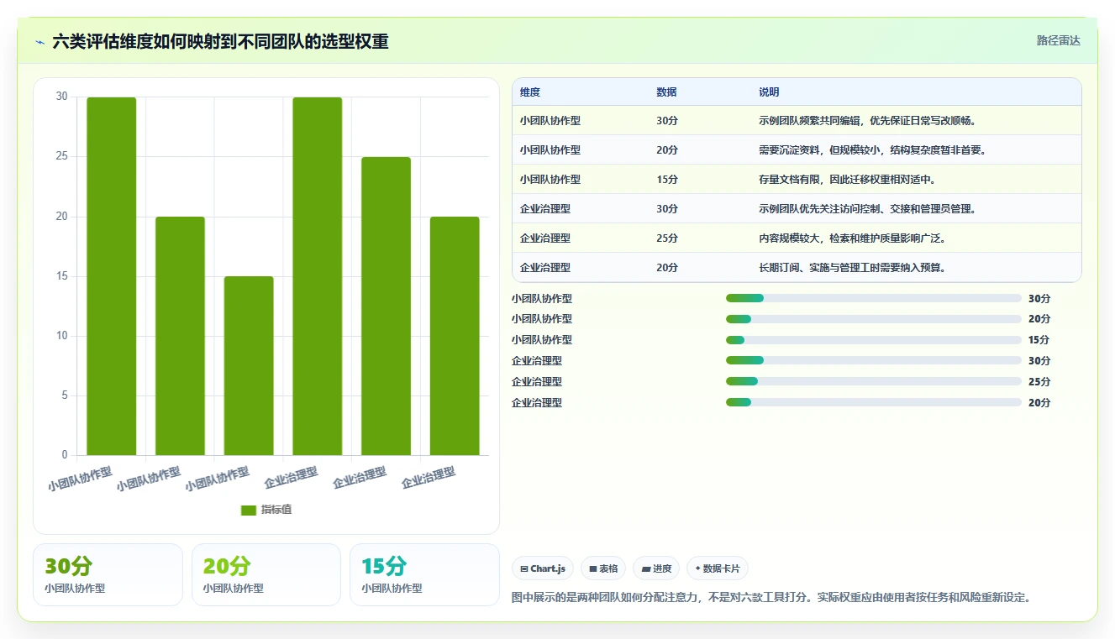Click the 企业治理型 30分 progress bar
The image size is (1115, 639).
874,360
